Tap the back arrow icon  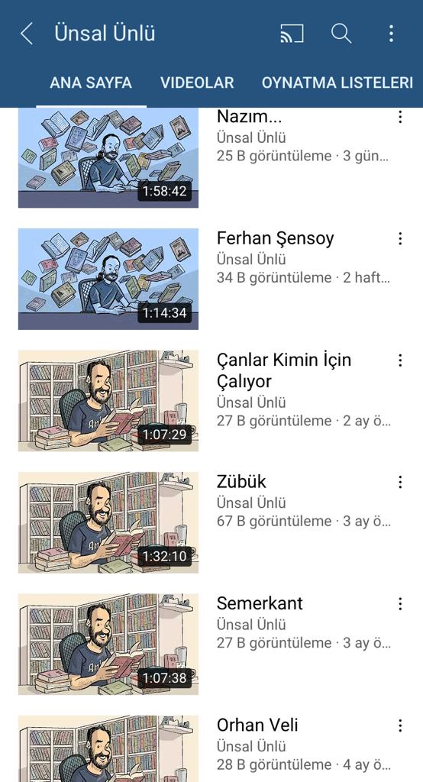coord(27,34)
